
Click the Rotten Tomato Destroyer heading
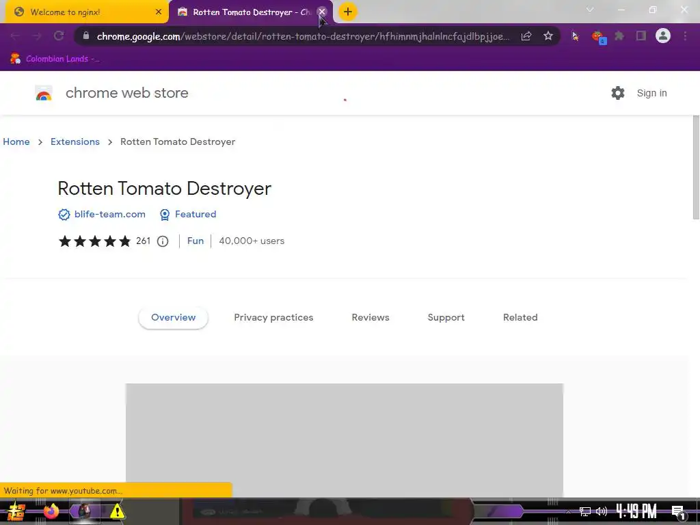(164, 189)
